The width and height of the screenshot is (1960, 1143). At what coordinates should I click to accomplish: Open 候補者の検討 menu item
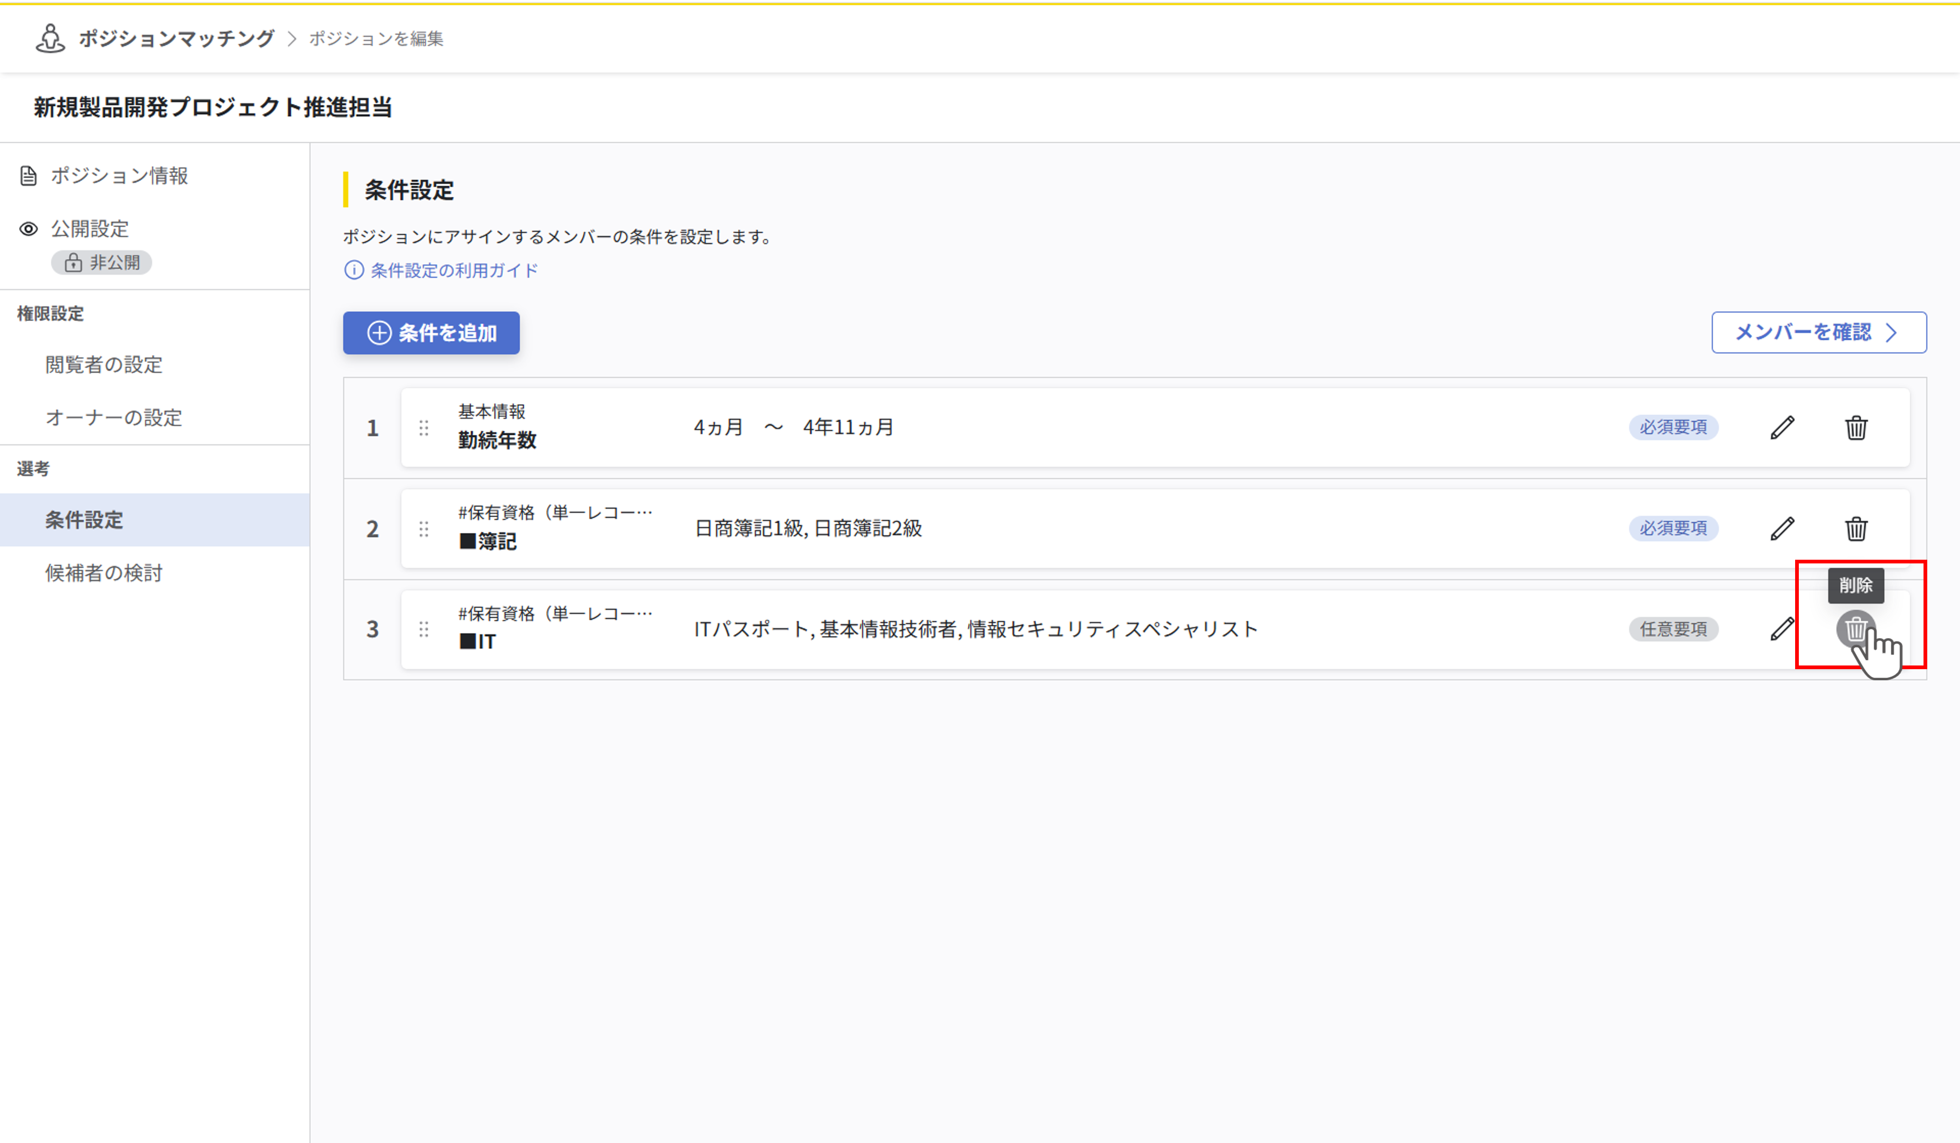[x=104, y=573]
